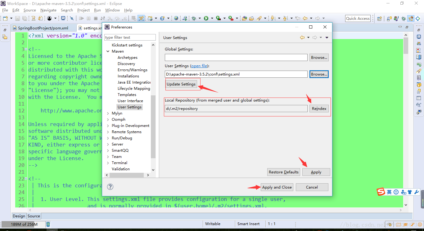424x231 pixels.
Task: Click the Next Annotation toolbar icon
Action: 273,19
